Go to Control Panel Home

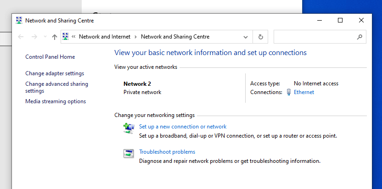(50, 57)
